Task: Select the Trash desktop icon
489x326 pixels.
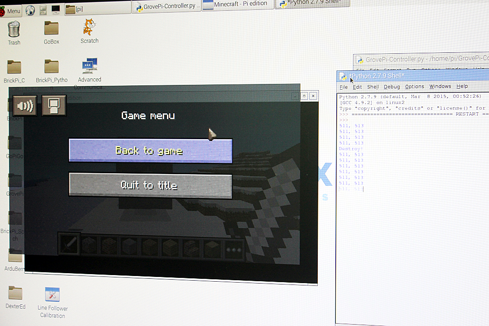Action: click(14, 33)
